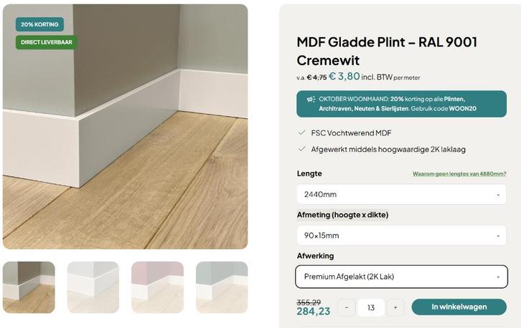Image resolution: width=521 pixels, height=328 pixels.
Task: Open the Afwerking dropdown Premium Afgelakt
Action: pyautogui.click(x=401, y=276)
